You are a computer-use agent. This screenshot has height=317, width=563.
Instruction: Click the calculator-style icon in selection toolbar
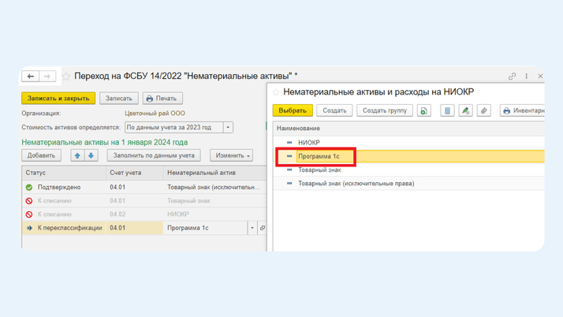pos(447,110)
